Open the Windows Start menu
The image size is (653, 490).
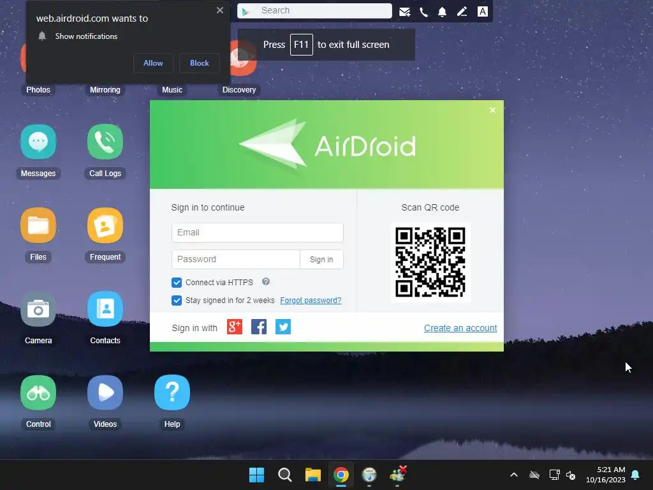[256, 475]
